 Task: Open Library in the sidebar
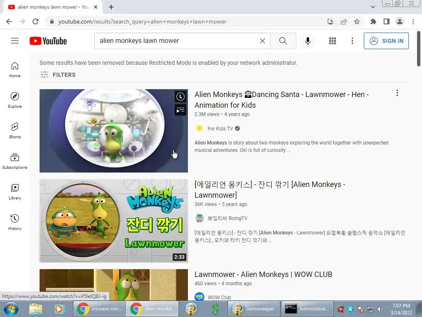pos(15,192)
